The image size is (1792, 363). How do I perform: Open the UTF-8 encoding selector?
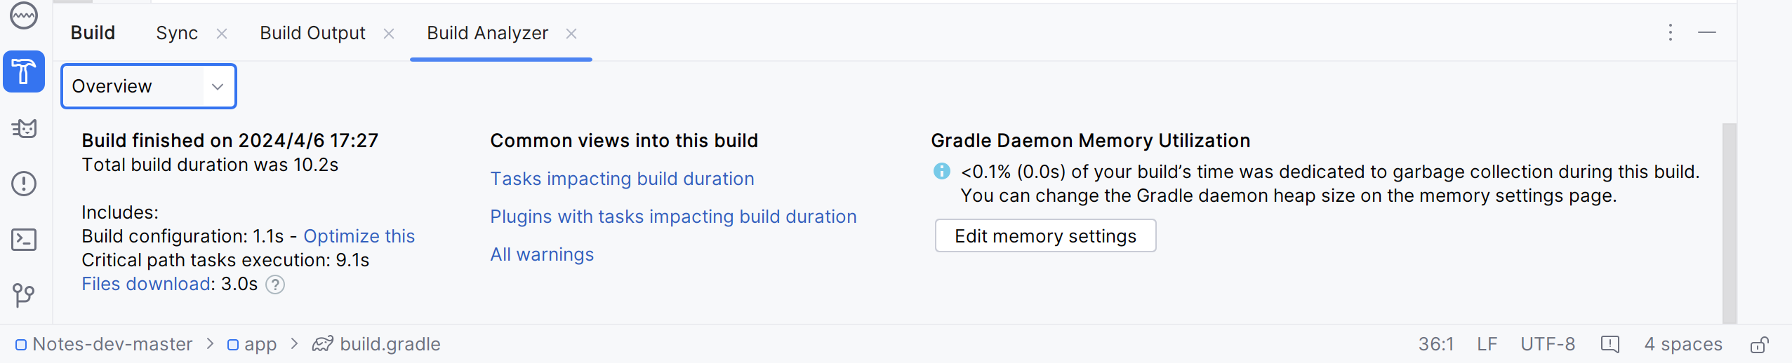[1548, 344]
